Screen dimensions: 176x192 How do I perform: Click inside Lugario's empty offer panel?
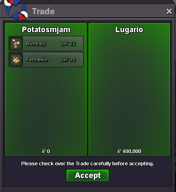click(129, 90)
